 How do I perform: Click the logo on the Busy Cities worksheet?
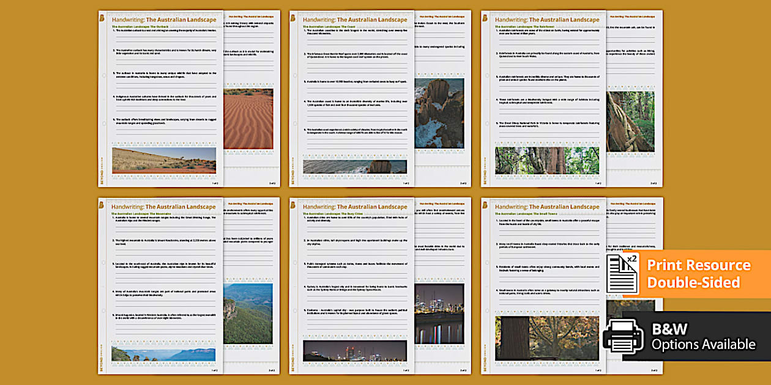(293, 207)
